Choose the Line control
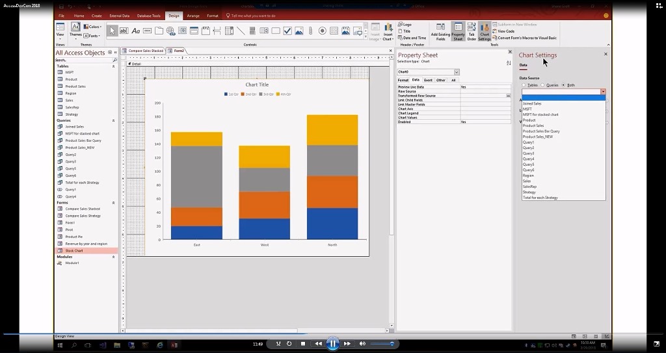 (241, 31)
